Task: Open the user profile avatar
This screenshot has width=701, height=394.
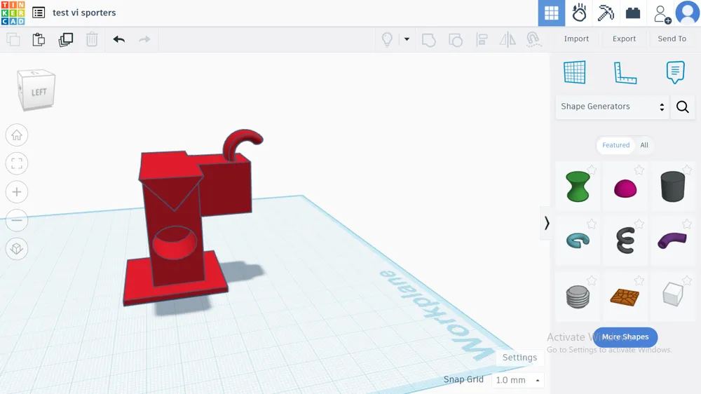Action: point(687,13)
